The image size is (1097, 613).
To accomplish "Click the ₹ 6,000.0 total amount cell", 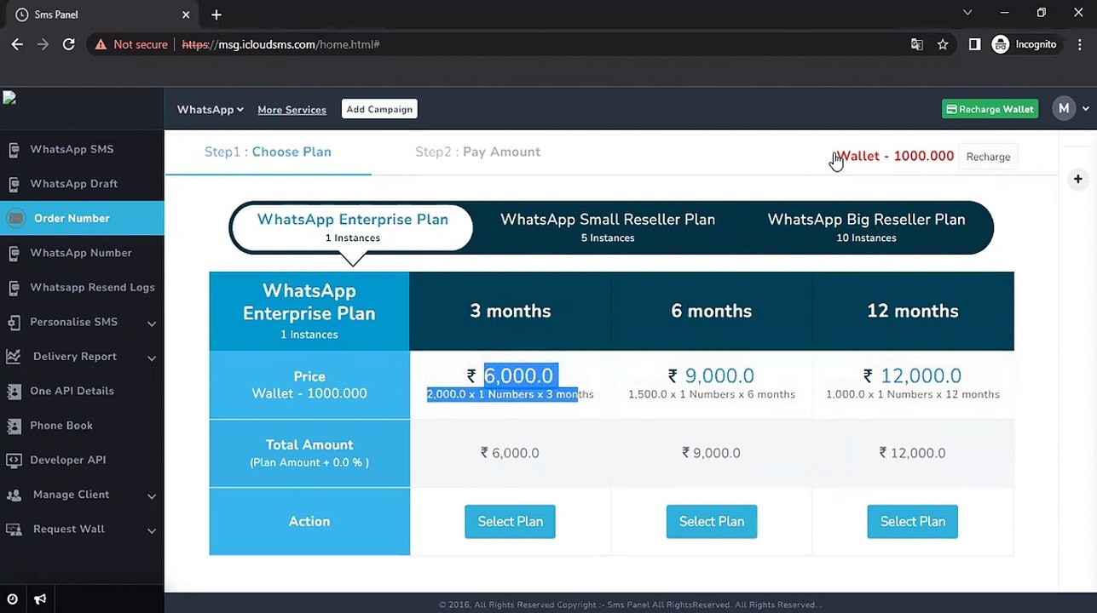I will 510,453.
